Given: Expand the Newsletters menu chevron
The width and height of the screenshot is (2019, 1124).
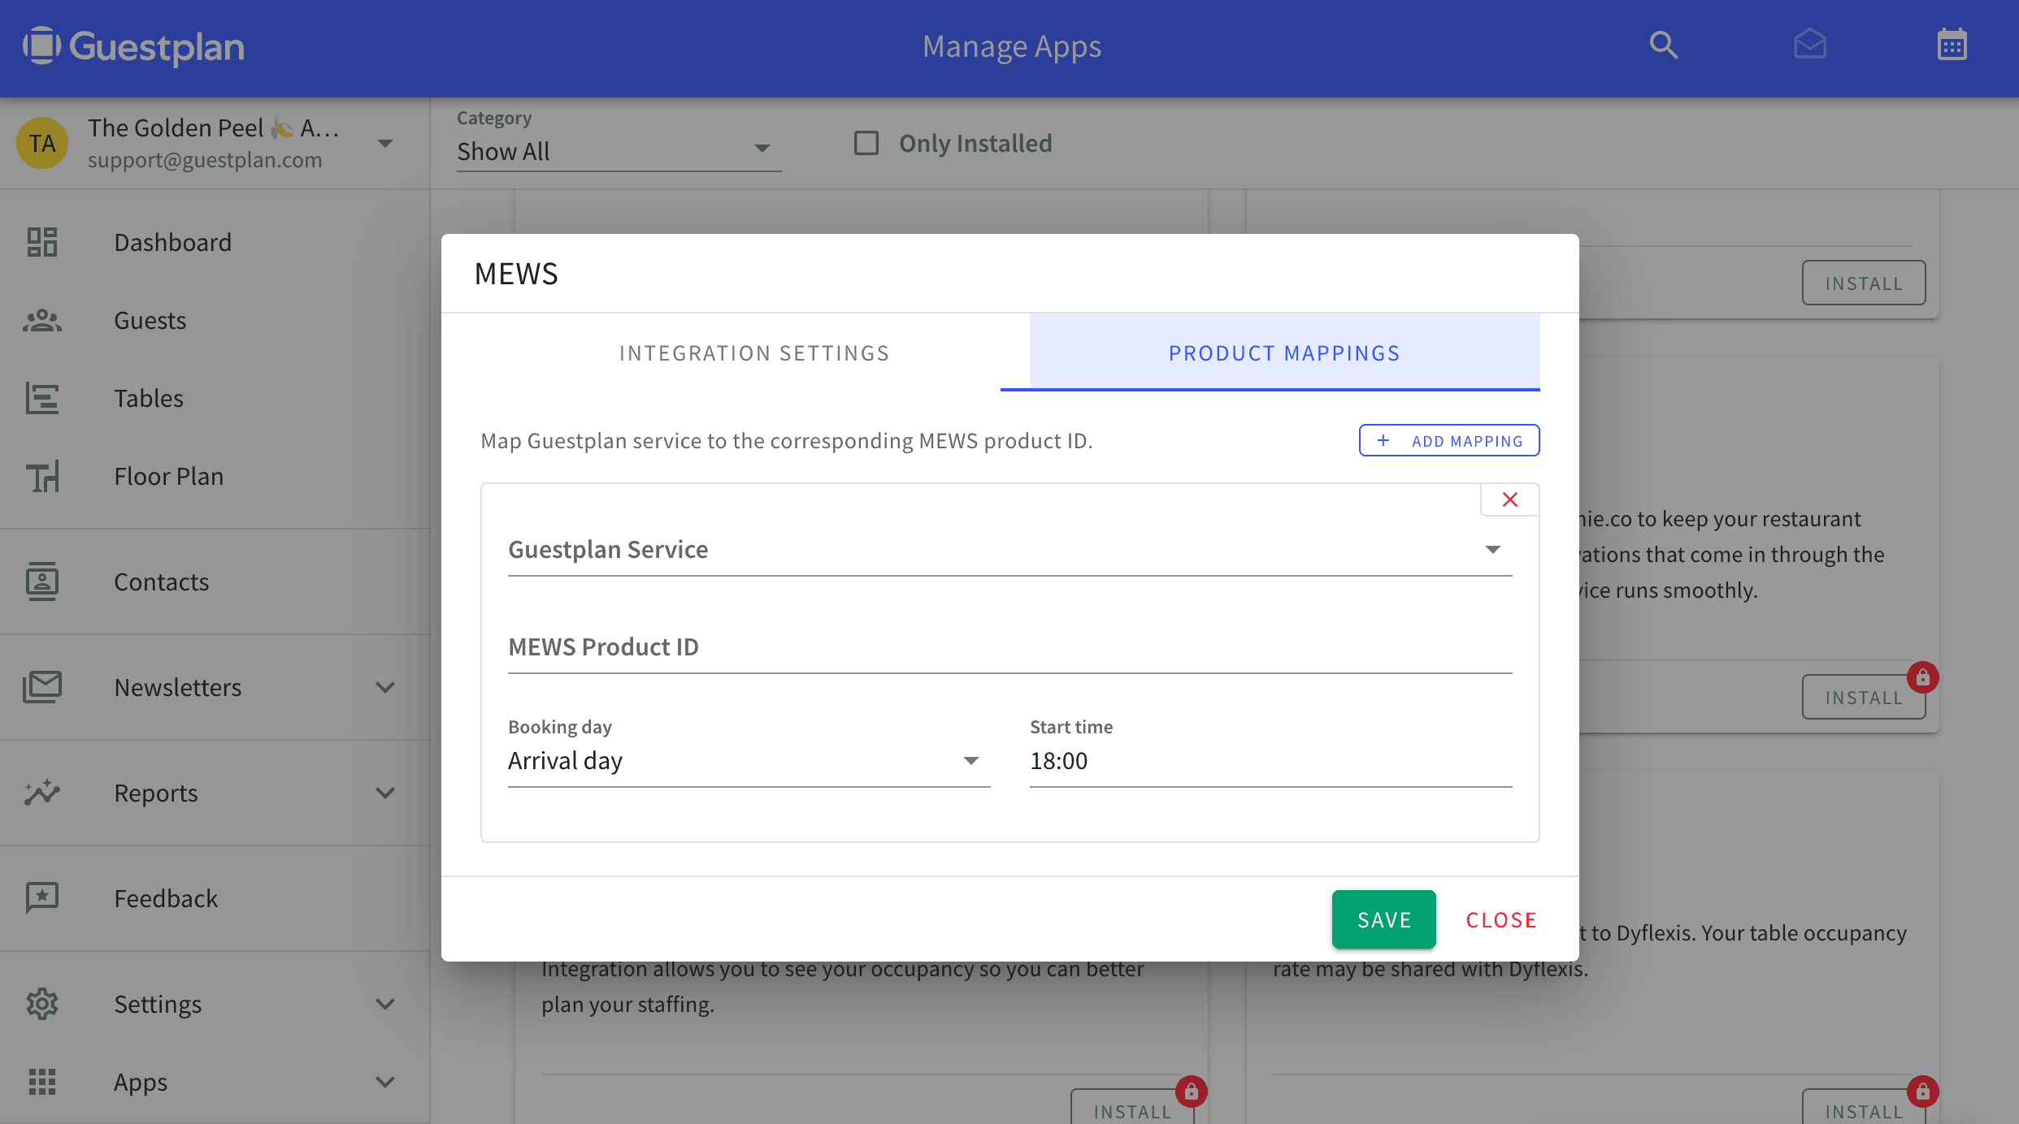Looking at the screenshot, I should pos(386,687).
